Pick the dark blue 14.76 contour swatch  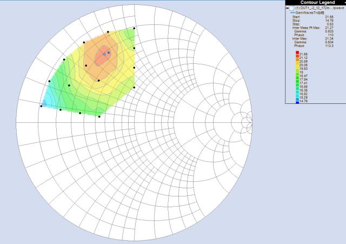(297, 101)
